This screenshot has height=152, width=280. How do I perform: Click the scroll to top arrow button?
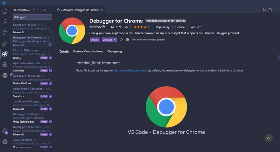(x=268, y=138)
